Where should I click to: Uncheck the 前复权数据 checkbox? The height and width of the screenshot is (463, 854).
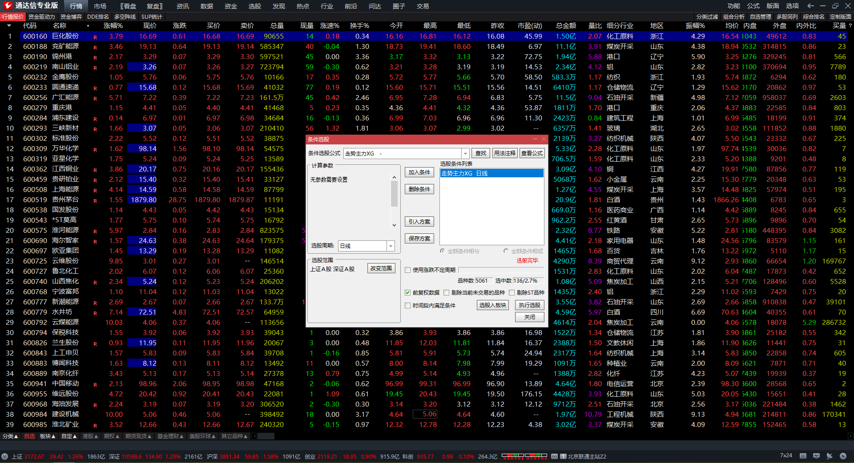click(407, 292)
